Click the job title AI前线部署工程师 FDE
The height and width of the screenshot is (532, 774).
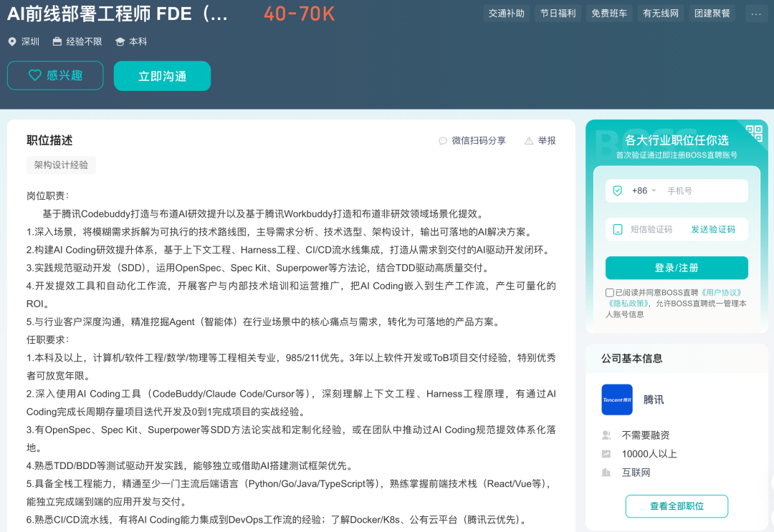point(117,14)
